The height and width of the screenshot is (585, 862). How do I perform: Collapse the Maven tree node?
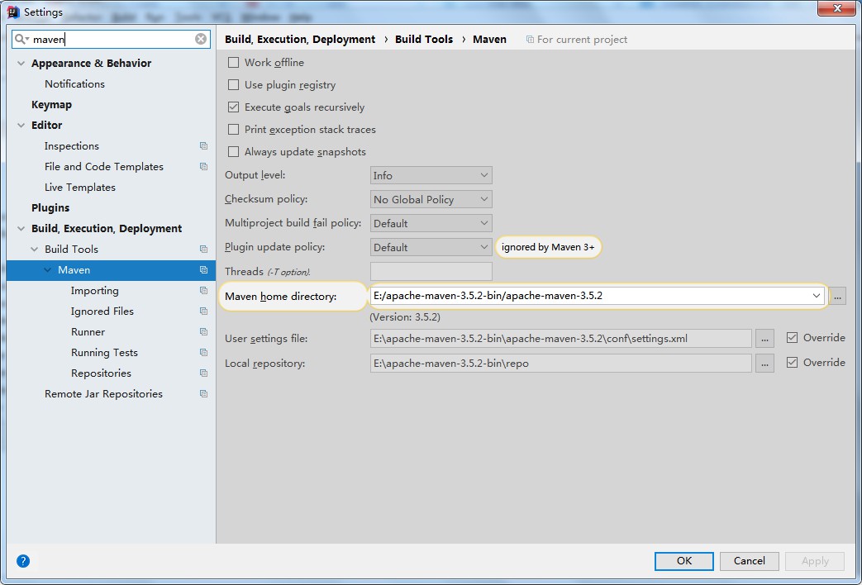(x=48, y=270)
